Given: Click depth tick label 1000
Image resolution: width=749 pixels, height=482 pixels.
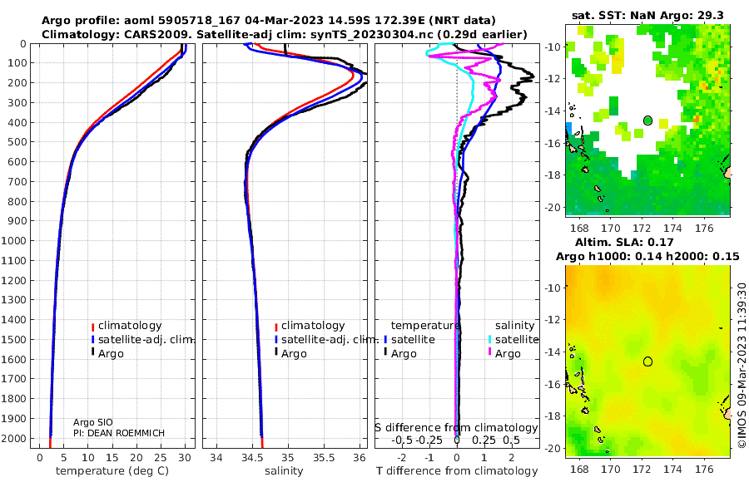Looking at the screenshot, I should [12, 241].
